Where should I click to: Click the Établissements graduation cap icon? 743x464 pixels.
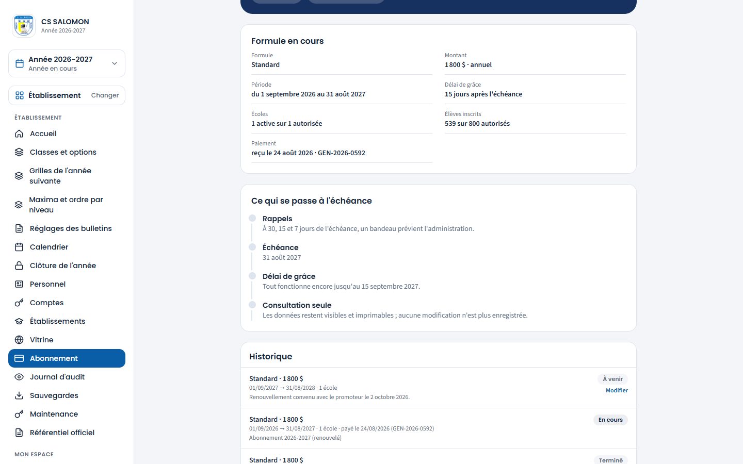[19, 321]
